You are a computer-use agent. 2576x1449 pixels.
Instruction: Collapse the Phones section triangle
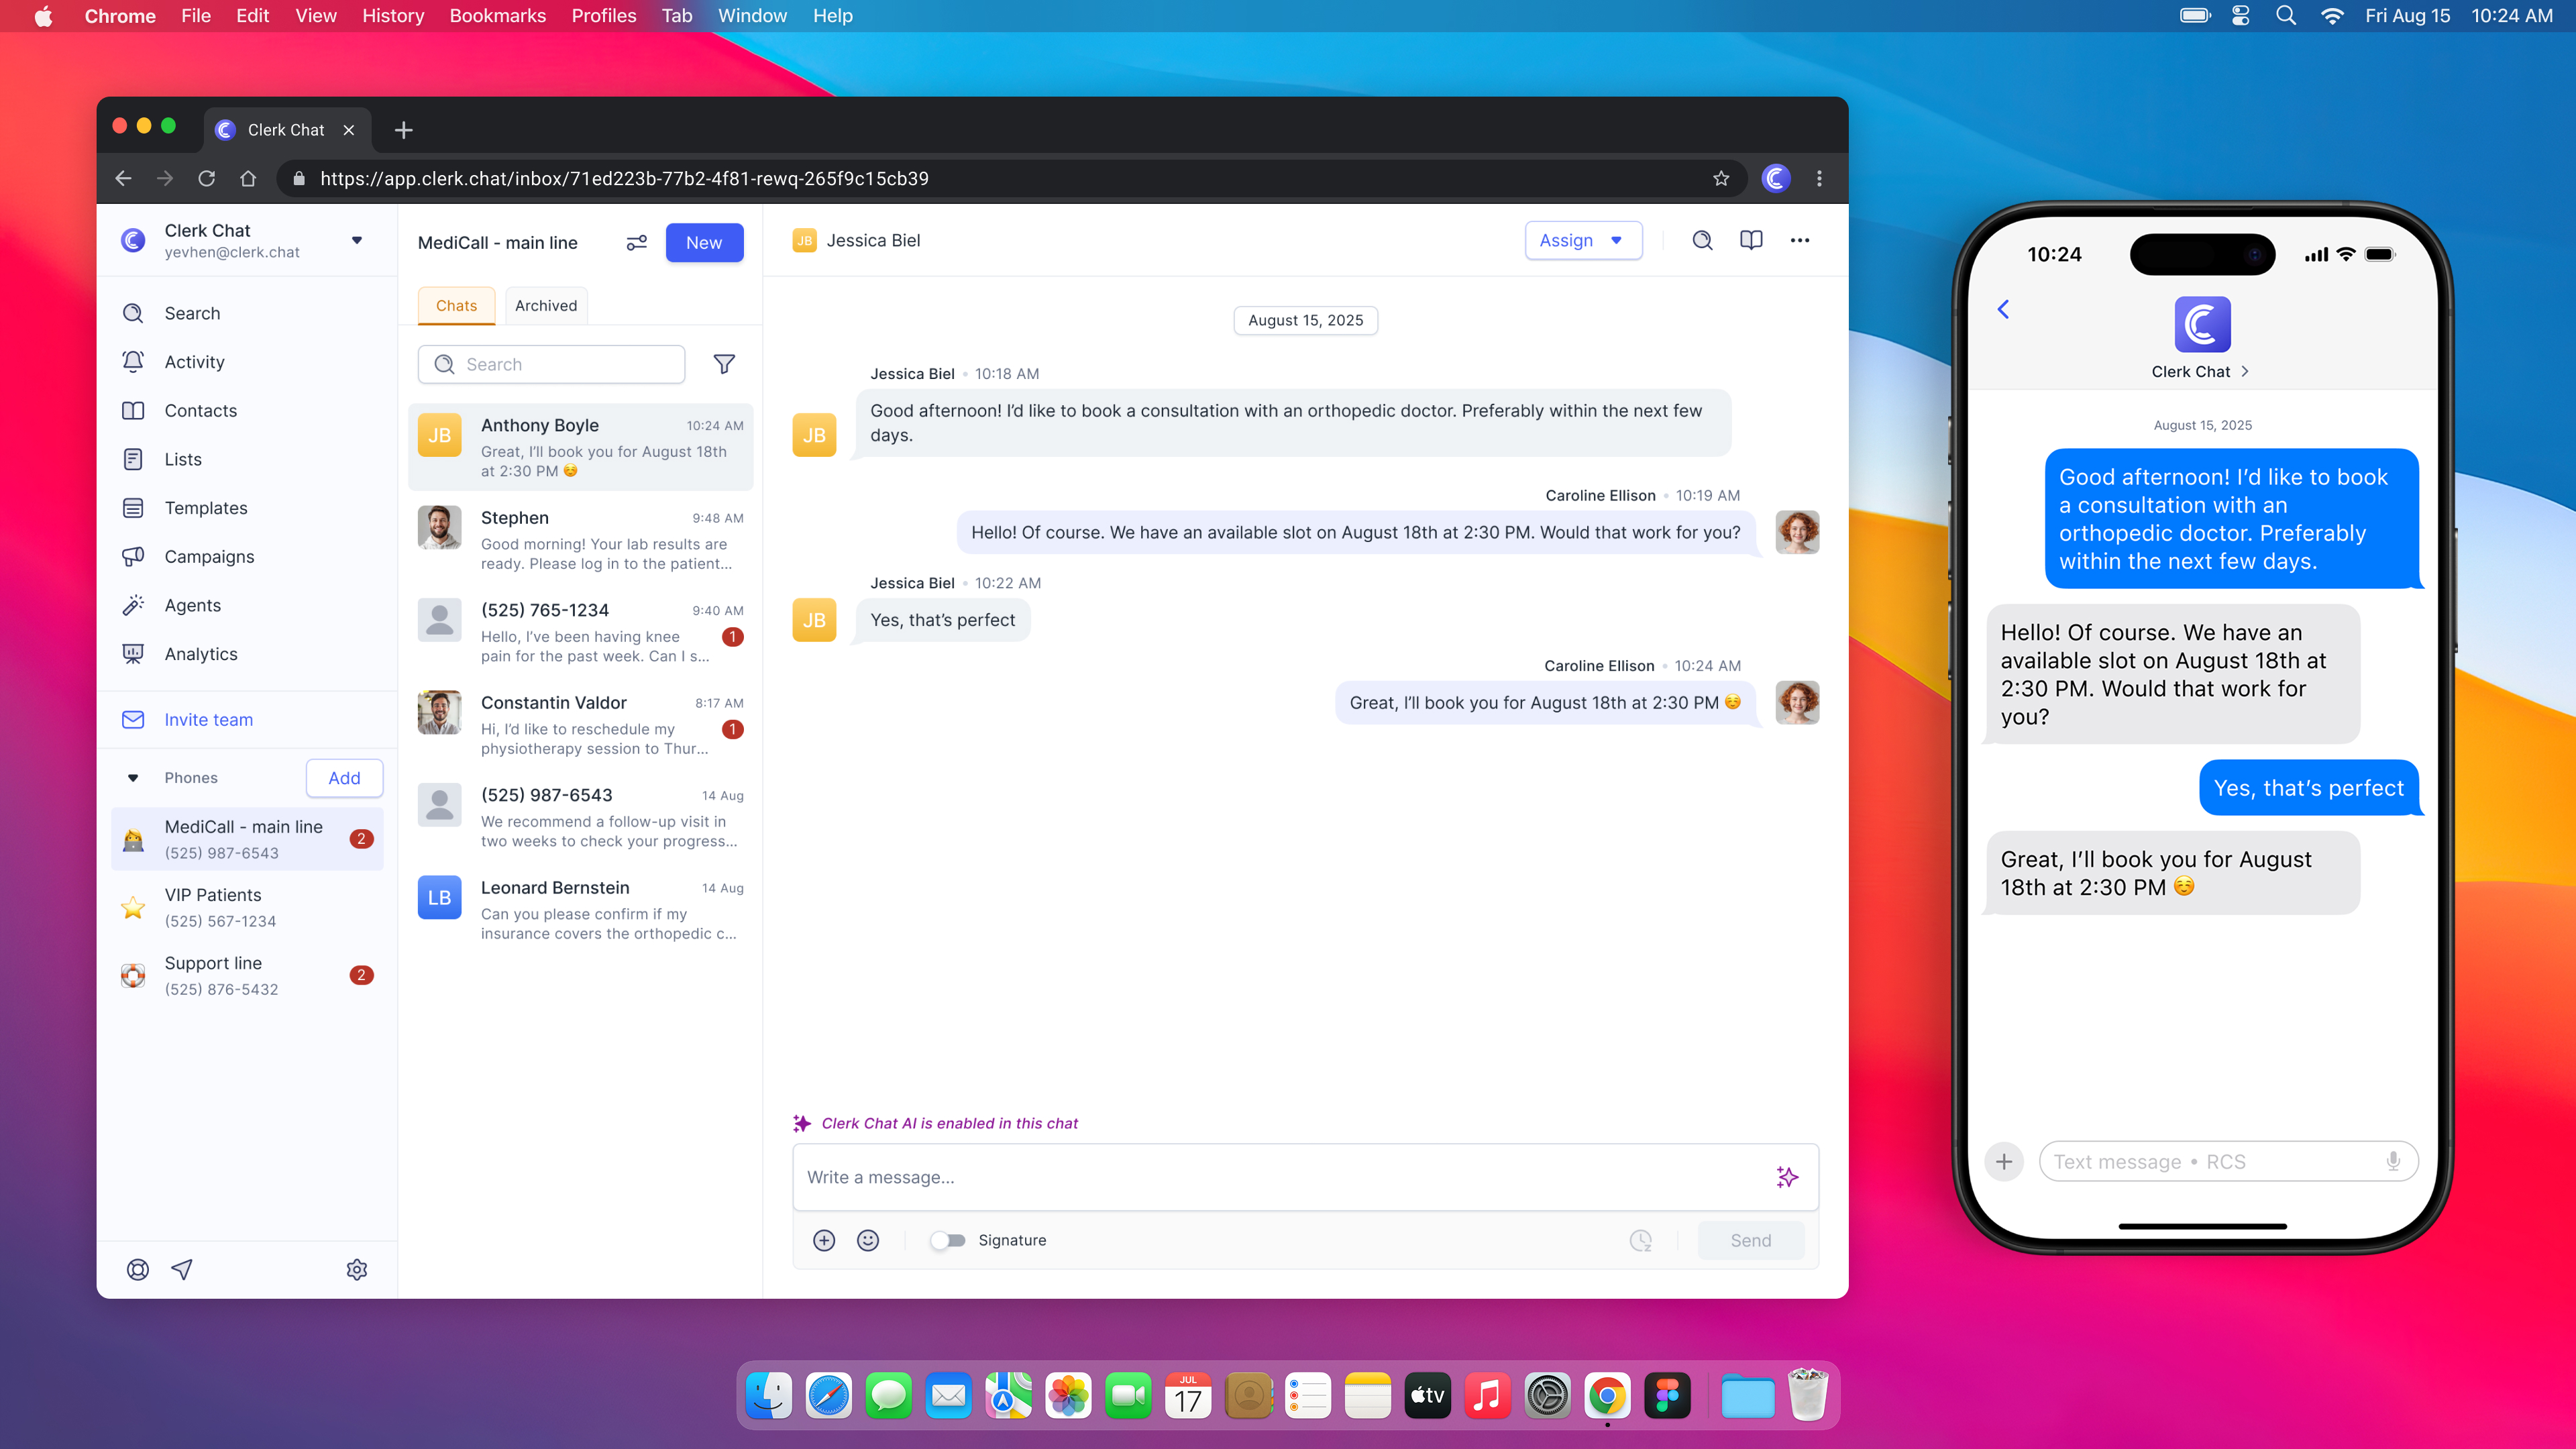click(x=133, y=778)
